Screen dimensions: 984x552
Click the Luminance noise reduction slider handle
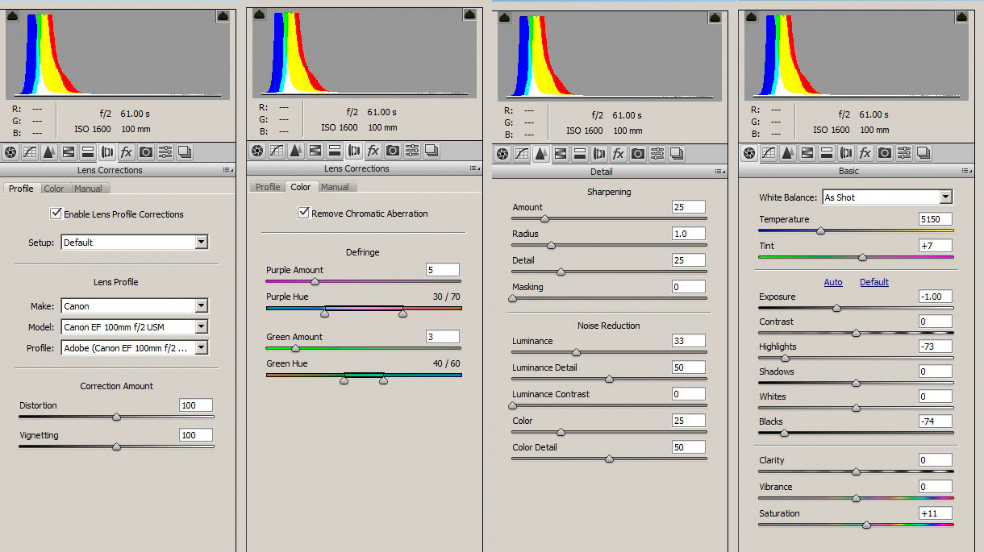(x=576, y=353)
